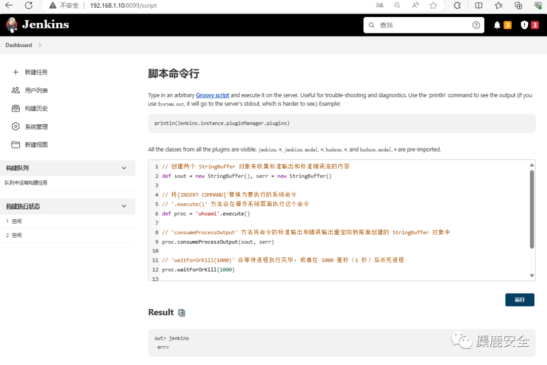Click script editor scrollbar down arrow
This screenshot has width=547, height=365.
(x=532, y=276)
